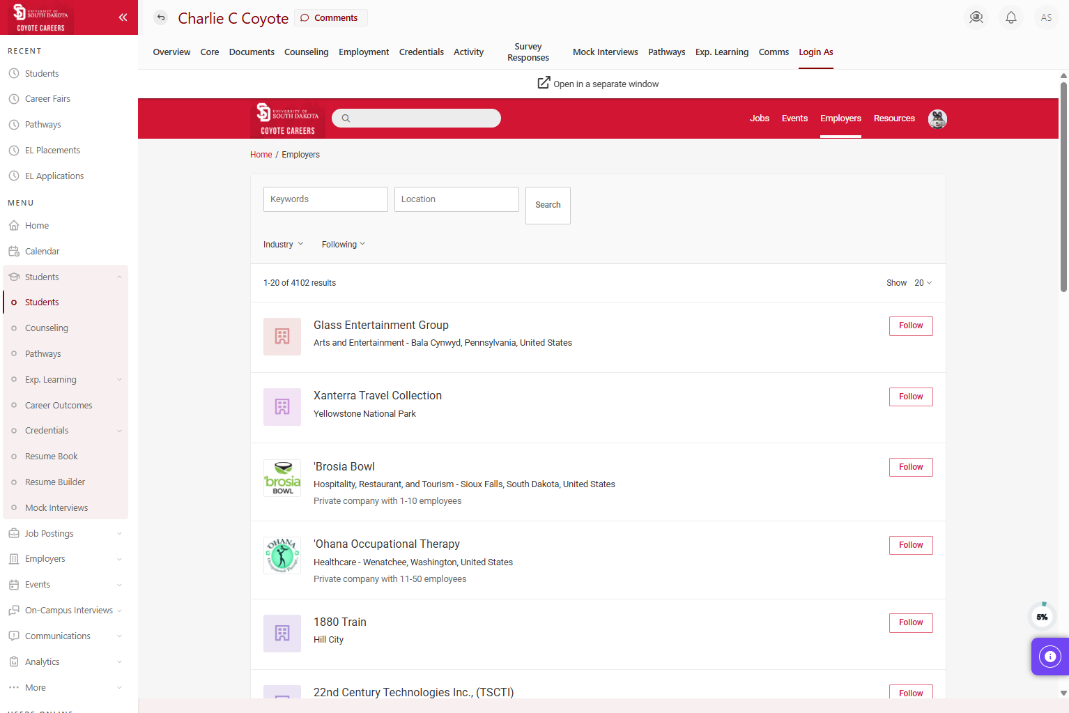This screenshot has width=1069, height=713.
Task: Click the back arrow beside Charlie C Coyote
Action: click(x=161, y=17)
